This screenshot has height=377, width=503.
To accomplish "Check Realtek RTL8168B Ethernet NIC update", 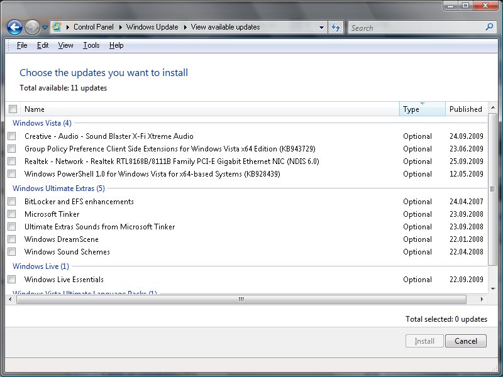I will pos(12,161).
